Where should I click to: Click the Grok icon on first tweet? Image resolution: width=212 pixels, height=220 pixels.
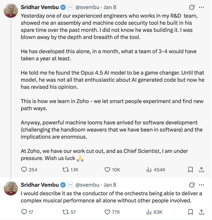coord(191,7)
